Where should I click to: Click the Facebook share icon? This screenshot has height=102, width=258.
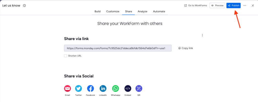pyautogui.click(x=90, y=88)
